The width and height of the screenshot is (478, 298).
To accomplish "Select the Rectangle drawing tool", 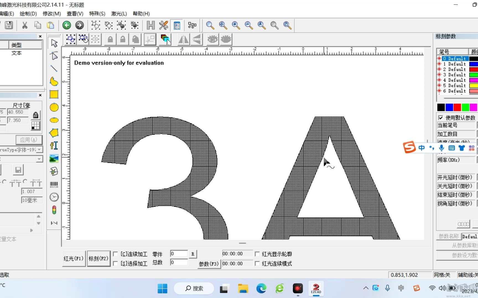I will 53,94.
